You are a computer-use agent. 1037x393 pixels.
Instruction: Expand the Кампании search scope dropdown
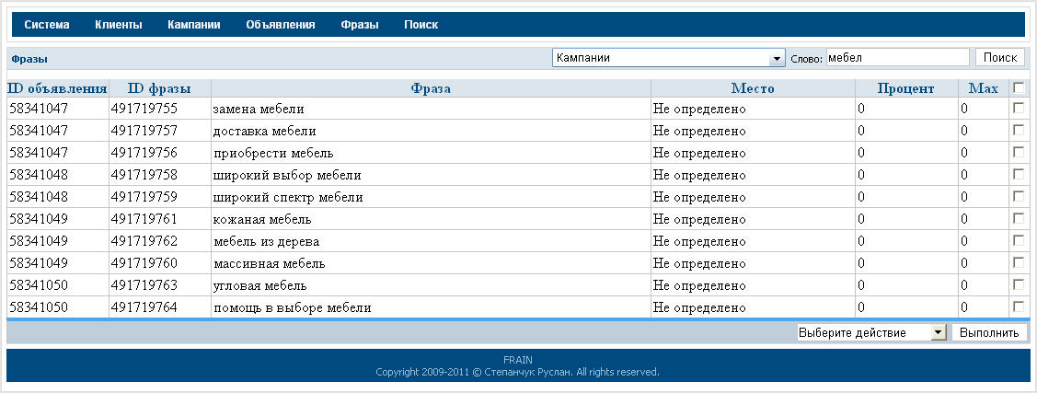(x=668, y=58)
